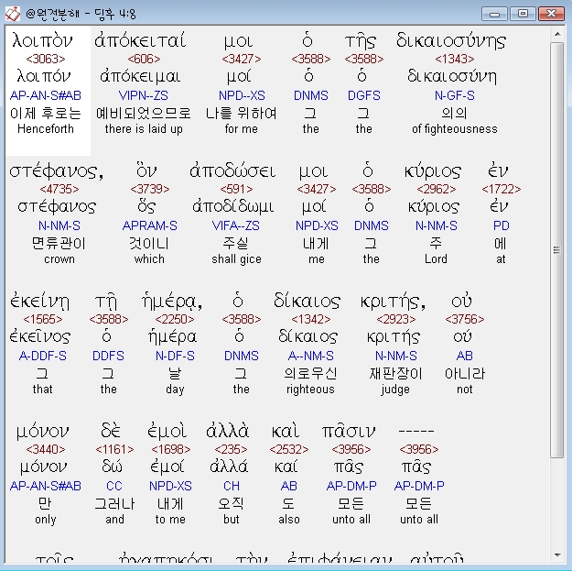Select the parsing code N-GF-S
Screen dimensions: 572x571
pyautogui.click(x=455, y=95)
